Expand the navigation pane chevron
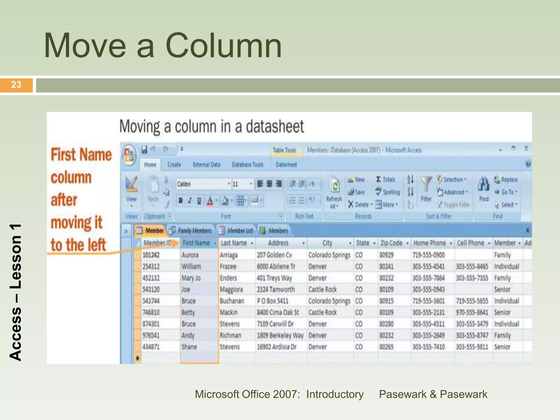Image resolution: width=560 pixels, height=420 pixels. point(126,231)
